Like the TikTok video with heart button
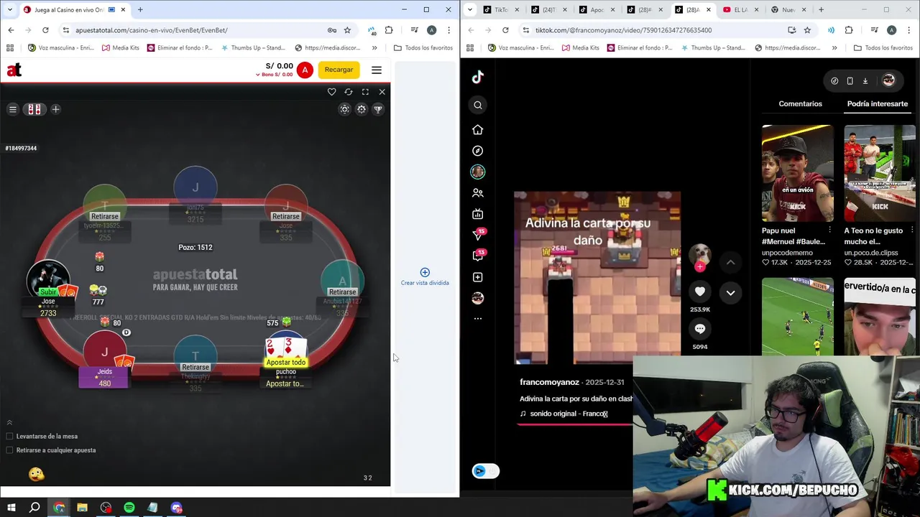This screenshot has width=920, height=517. click(x=700, y=291)
